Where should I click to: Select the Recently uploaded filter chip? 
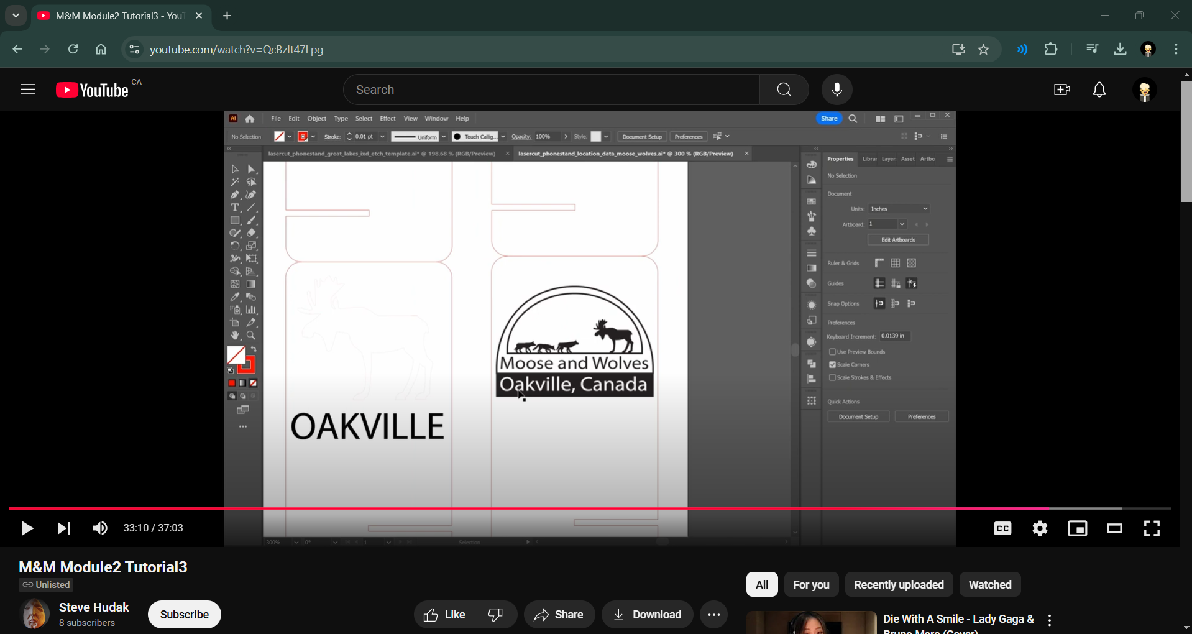pos(898,584)
